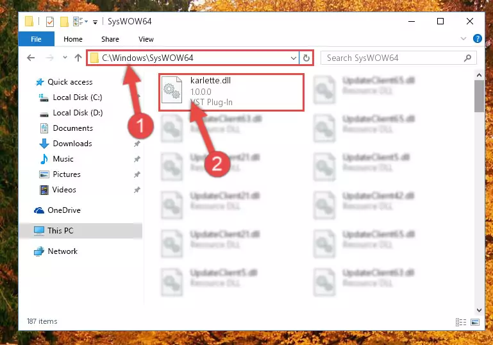Open Music in the navigation pane
Image resolution: width=493 pixels, height=345 pixels.
(x=63, y=159)
